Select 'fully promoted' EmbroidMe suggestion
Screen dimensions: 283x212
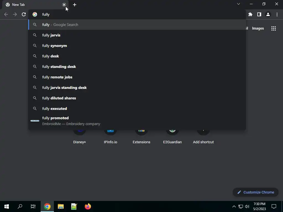coord(137,121)
